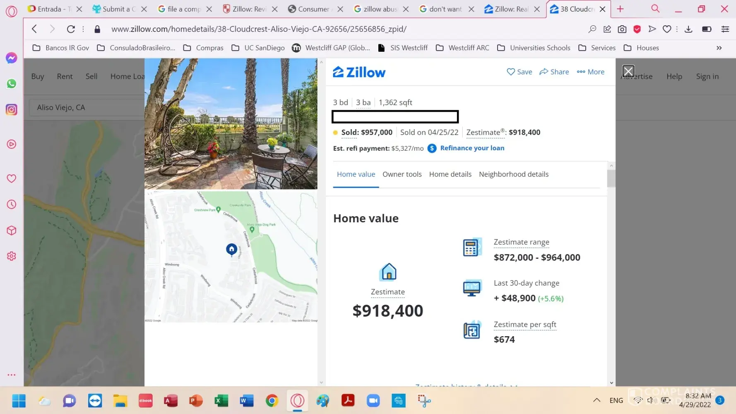
Task: Click the dollar refinance icon
Action: 432,148
